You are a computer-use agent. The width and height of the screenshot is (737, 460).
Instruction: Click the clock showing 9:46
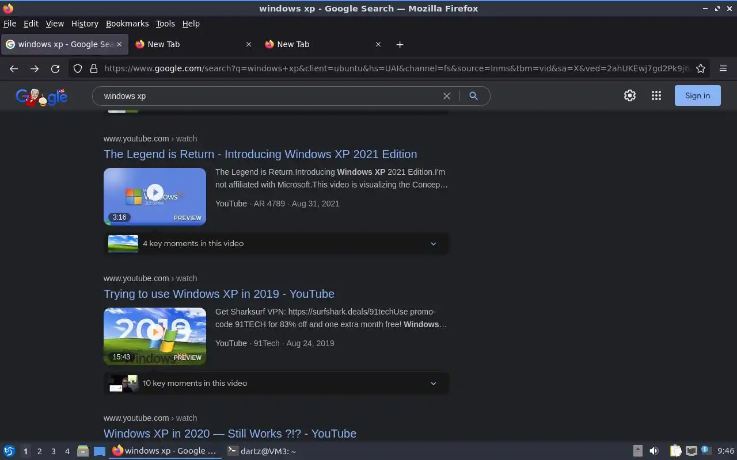point(725,451)
